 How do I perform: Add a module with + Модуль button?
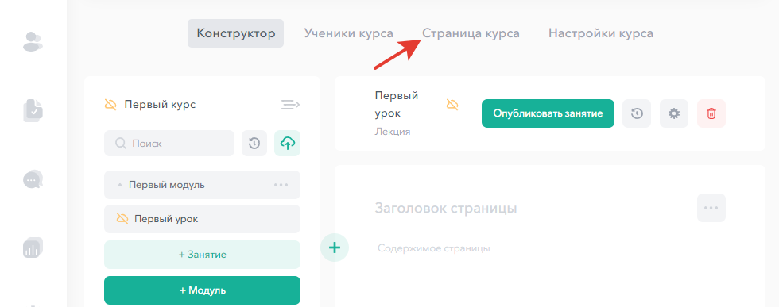(202, 290)
